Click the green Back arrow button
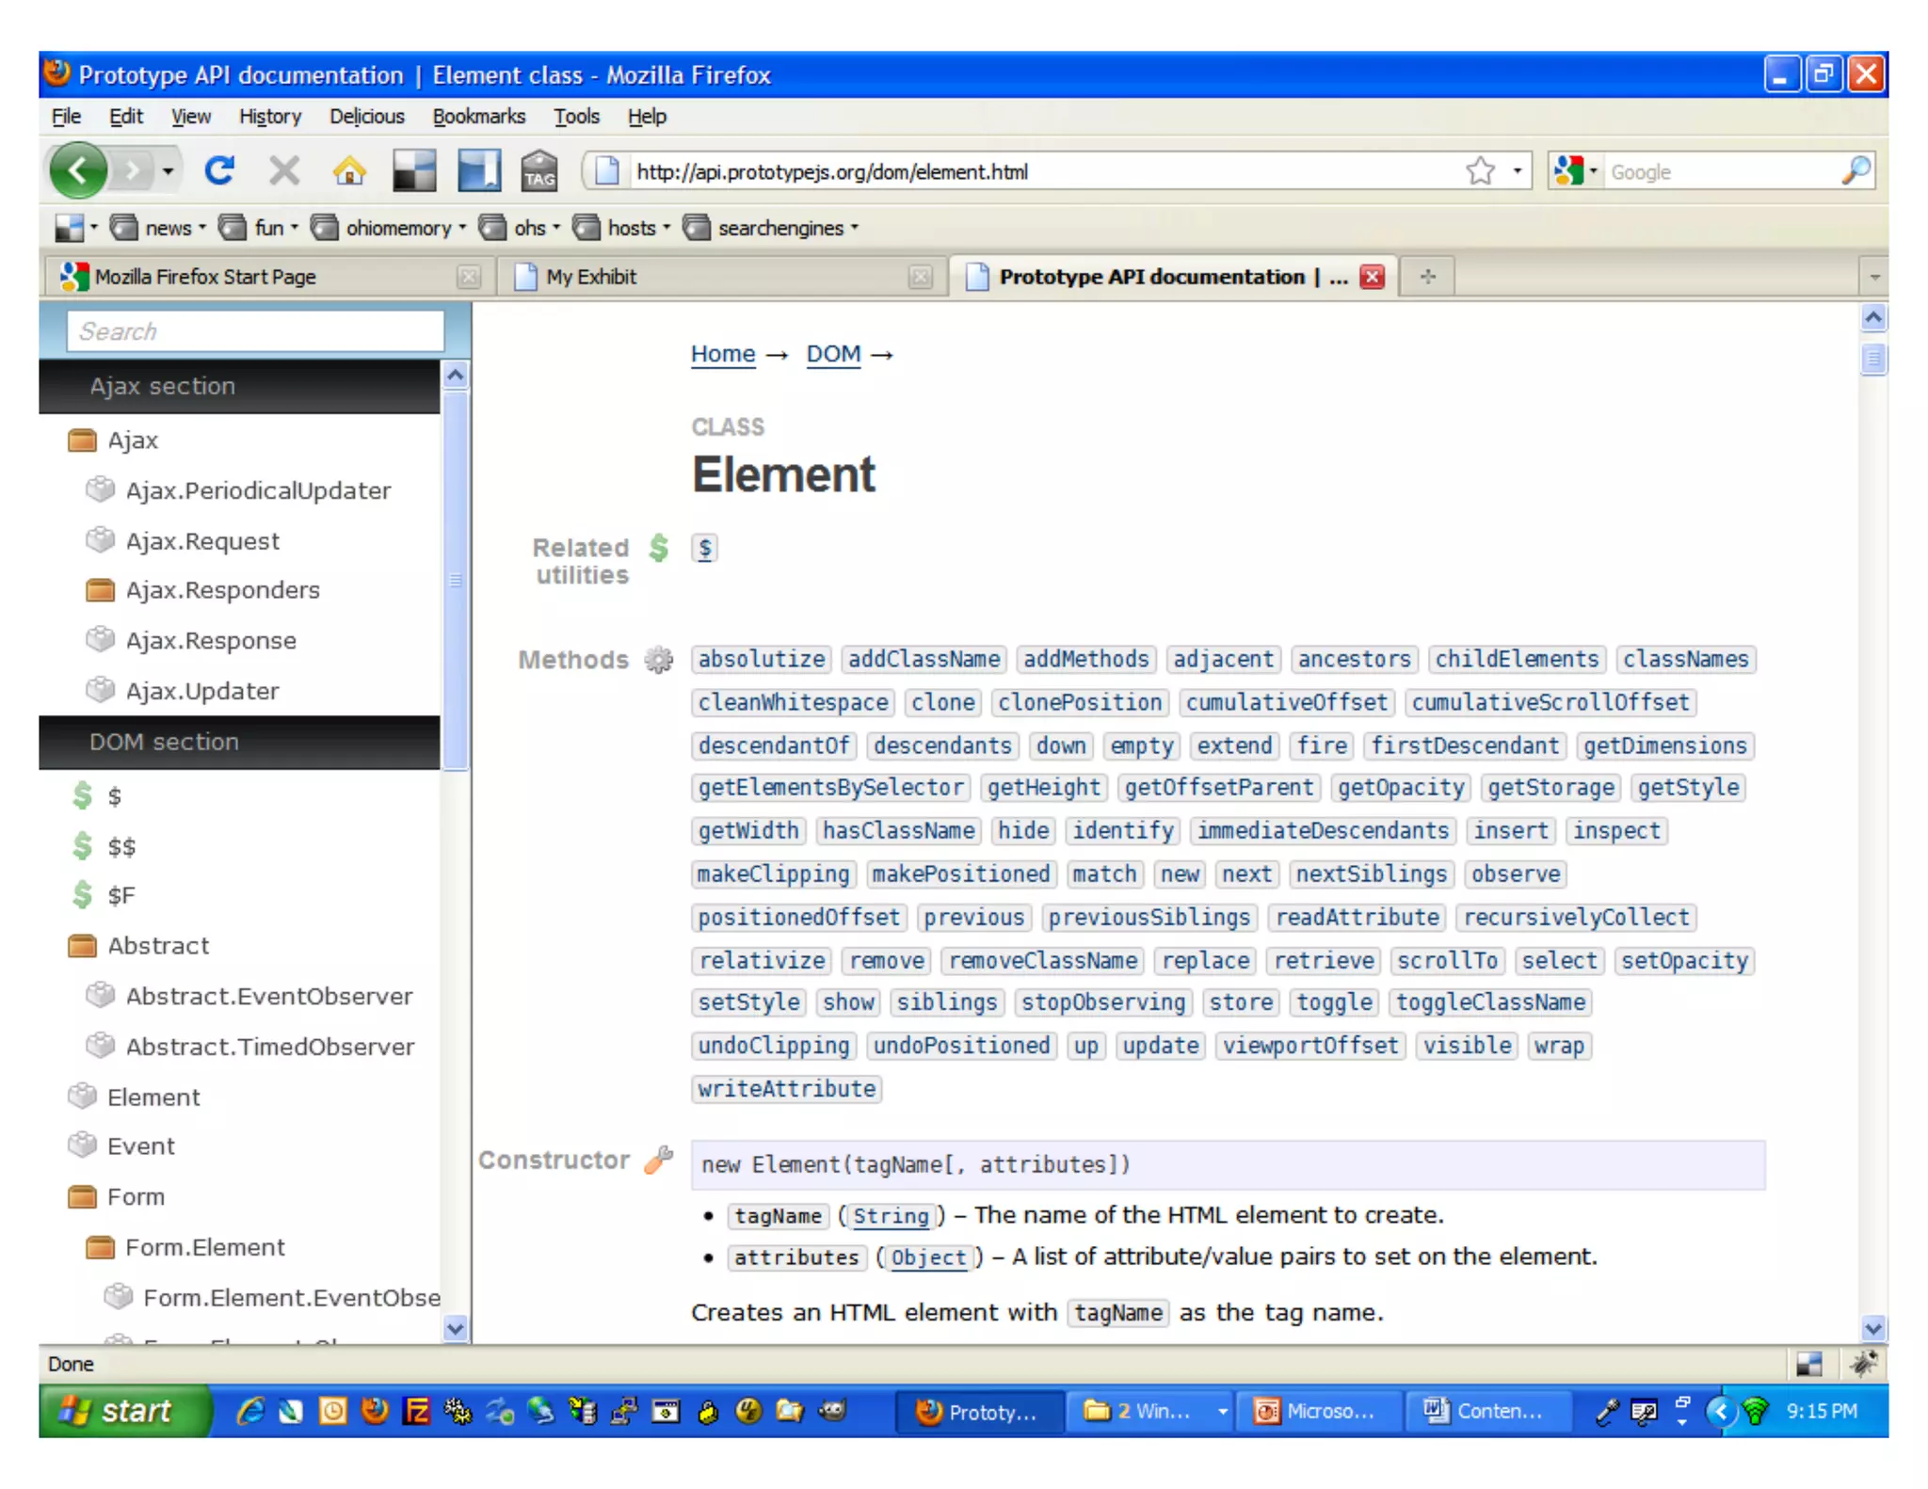This screenshot has height=1489, width=1928. [78, 171]
